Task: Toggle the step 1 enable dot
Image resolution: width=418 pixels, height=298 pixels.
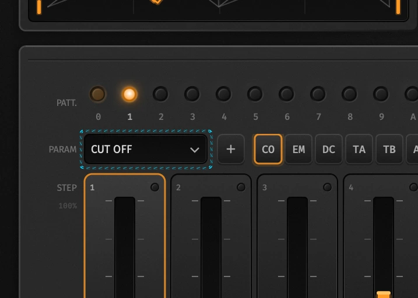Action: click(x=154, y=187)
